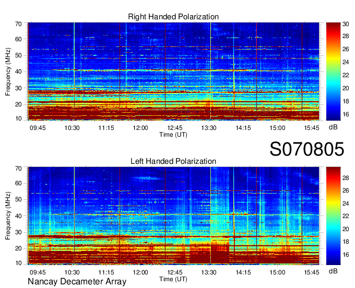This screenshot has width=355, height=288.
Task: Click the 10 MHz frequency tick on Right Handed plot
Action: pos(18,118)
